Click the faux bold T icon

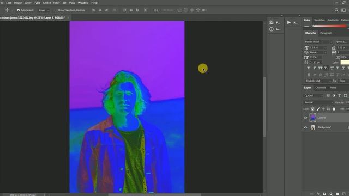coord(309,68)
